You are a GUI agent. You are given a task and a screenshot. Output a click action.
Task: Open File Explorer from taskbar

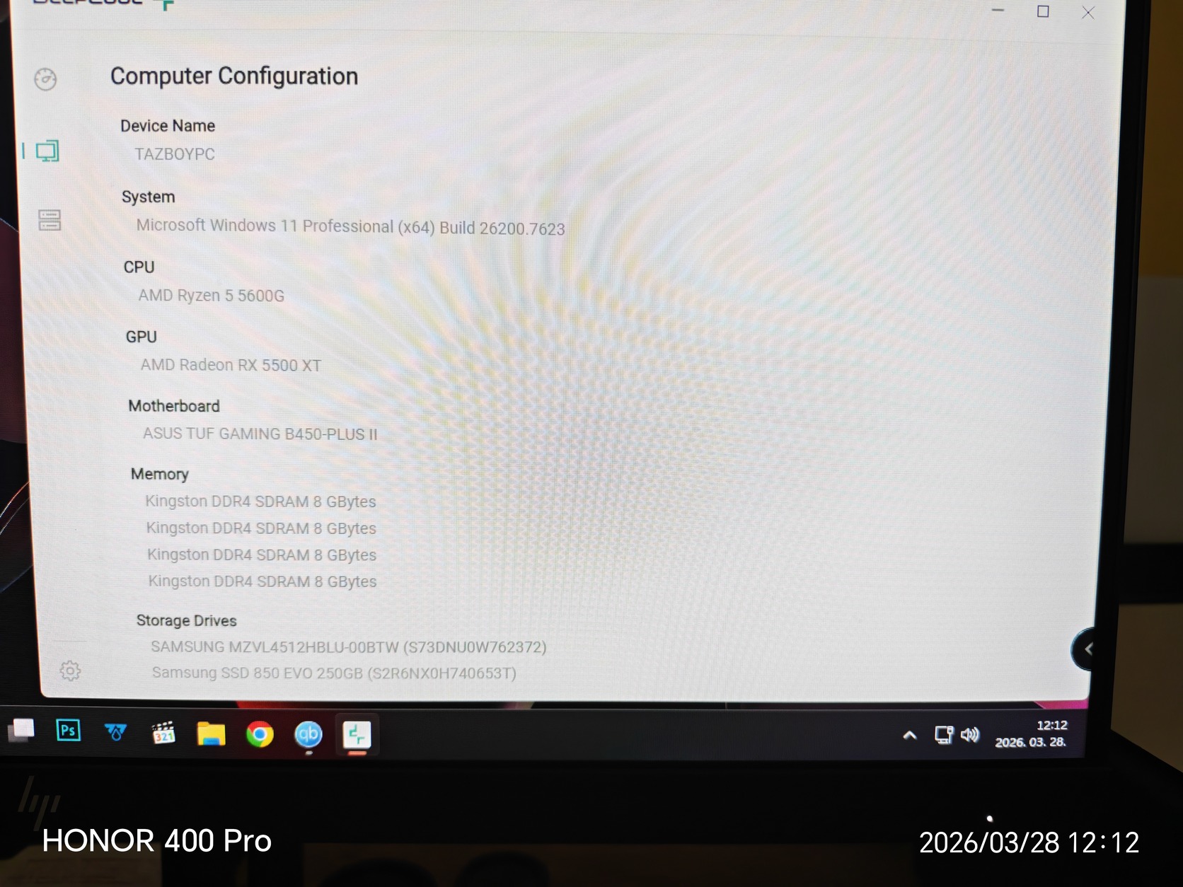click(x=211, y=734)
